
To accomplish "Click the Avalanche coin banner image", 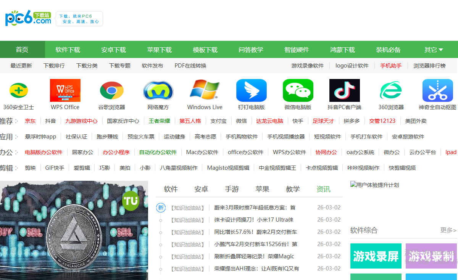I will [x=74, y=230].
